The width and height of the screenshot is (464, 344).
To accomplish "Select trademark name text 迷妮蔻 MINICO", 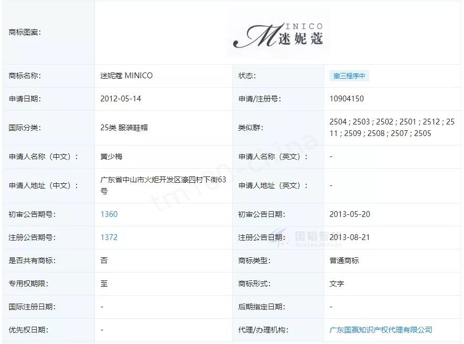I will (x=126, y=76).
